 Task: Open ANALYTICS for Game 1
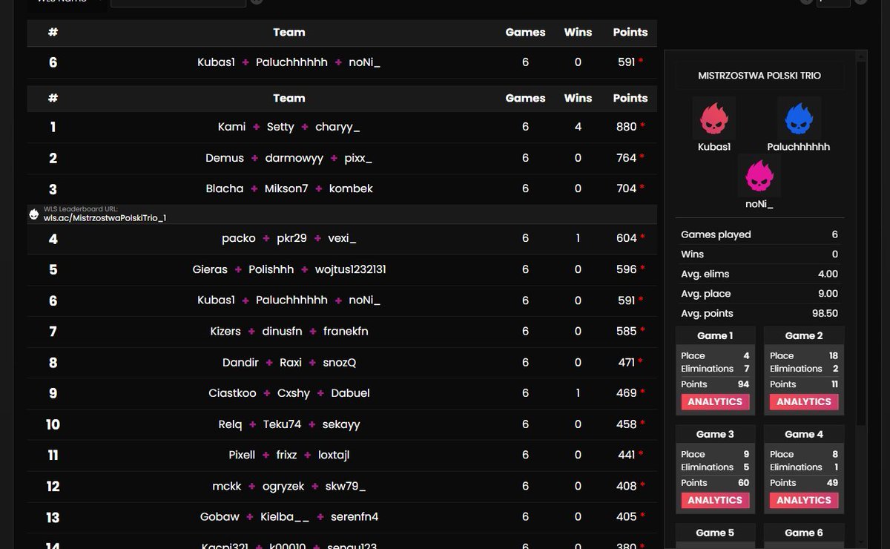[715, 401]
